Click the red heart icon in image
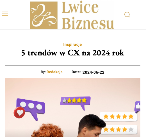Image resolution: width=146 pixels, height=137 pixels. 19,113
